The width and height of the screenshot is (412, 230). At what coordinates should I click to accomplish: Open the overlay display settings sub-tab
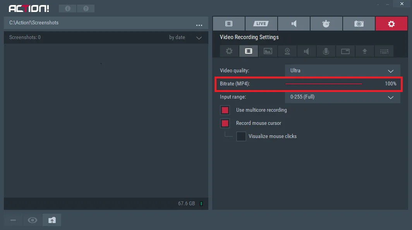[x=345, y=51]
